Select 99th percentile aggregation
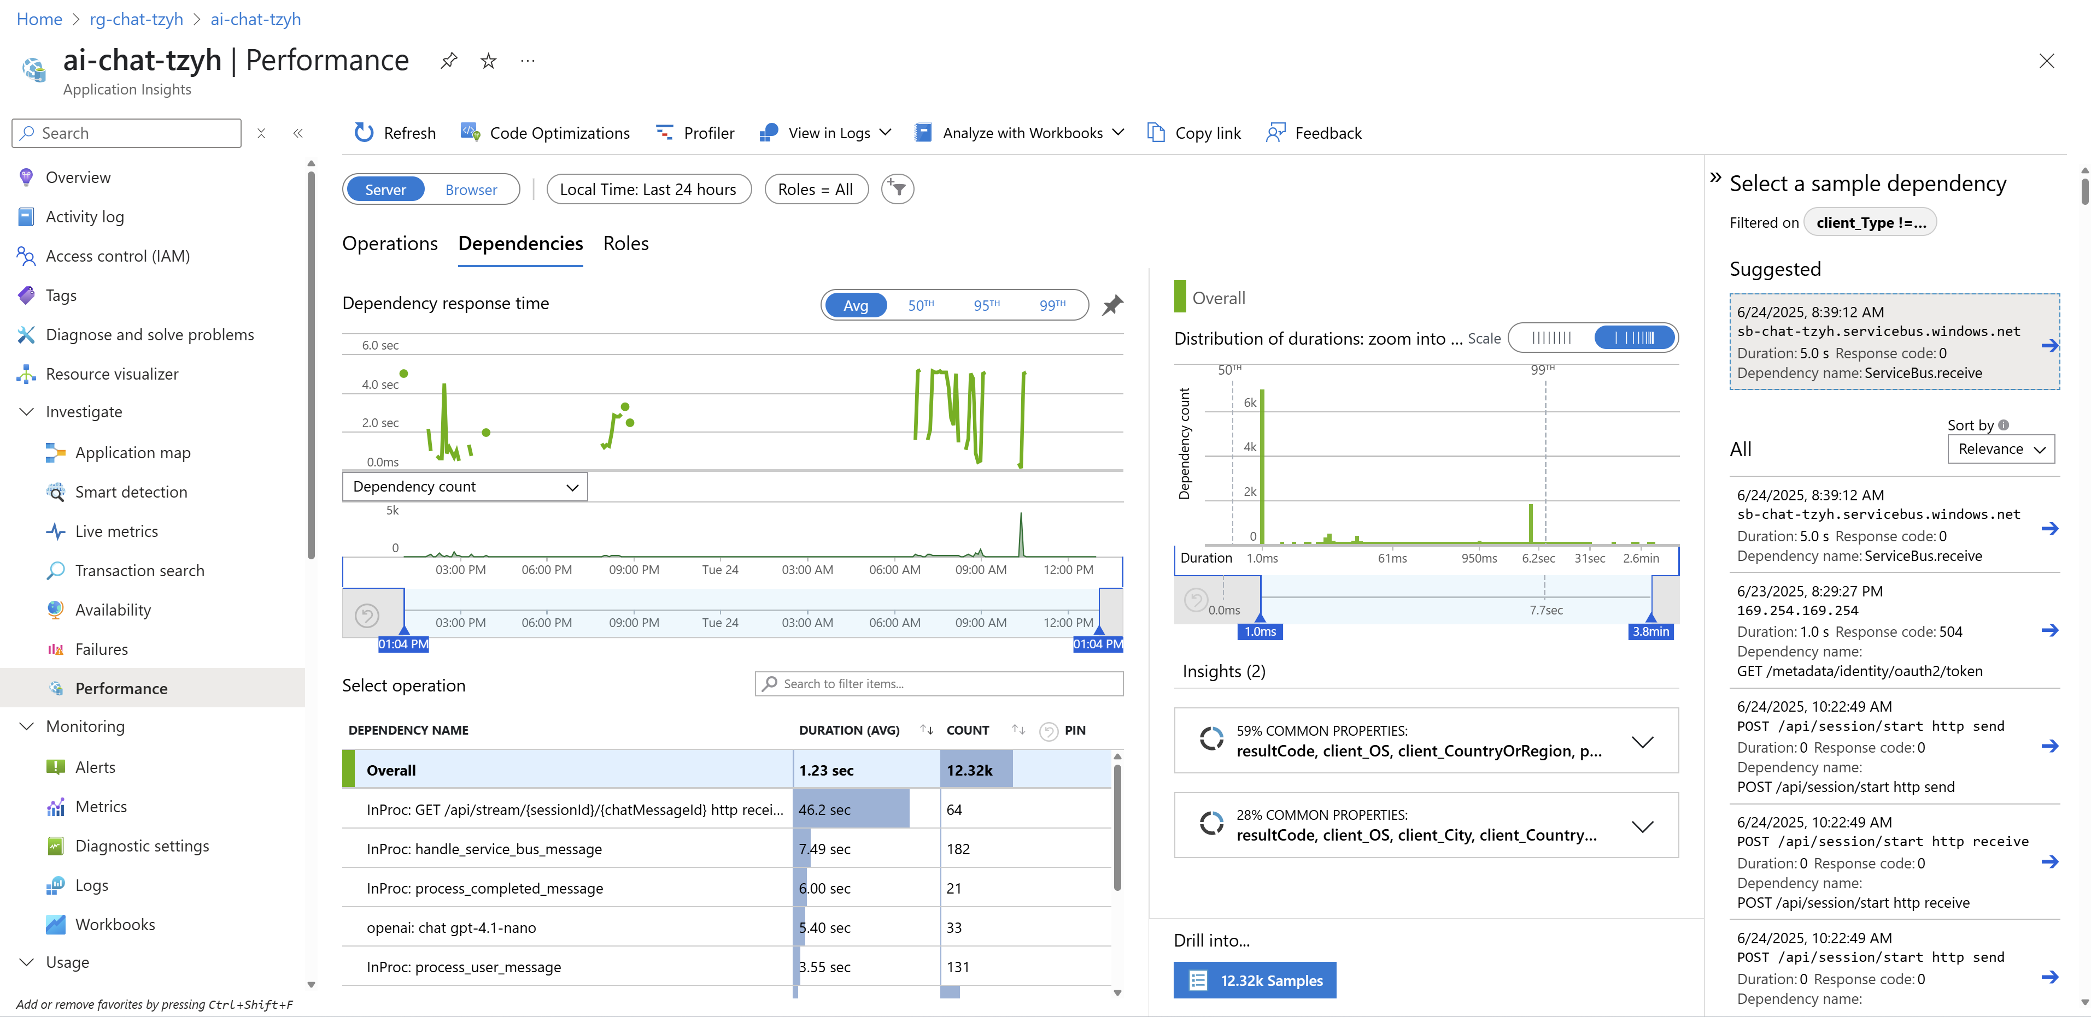The height and width of the screenshot is (1017, 2091). (x=1052, y=305)
